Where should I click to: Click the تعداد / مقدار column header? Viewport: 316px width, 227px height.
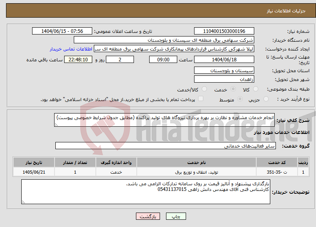tap(75, 162)
